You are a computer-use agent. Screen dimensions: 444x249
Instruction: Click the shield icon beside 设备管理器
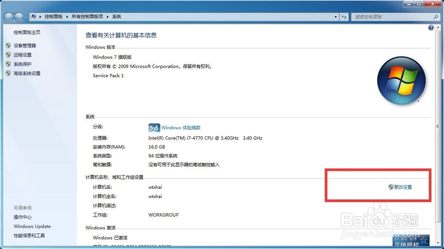click(8, 46)
